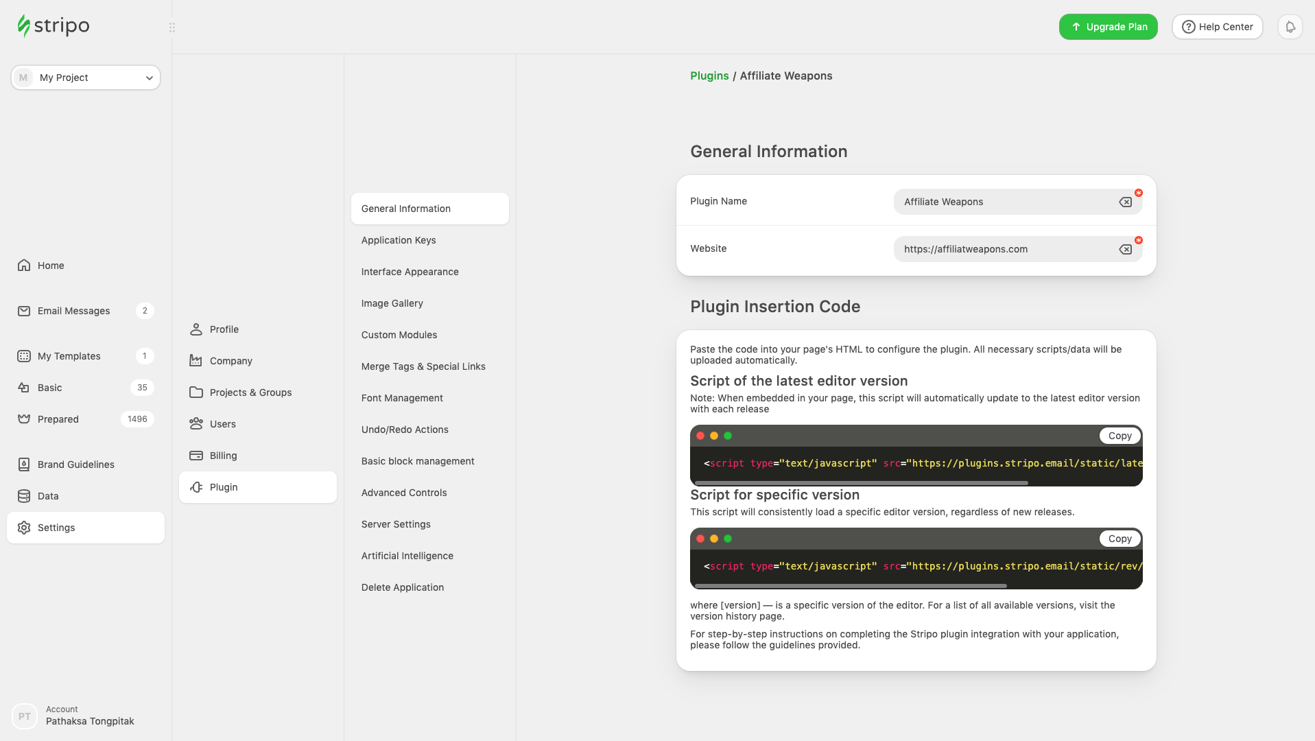Open the Brand Guidelines section icon

tap(24, 464)
